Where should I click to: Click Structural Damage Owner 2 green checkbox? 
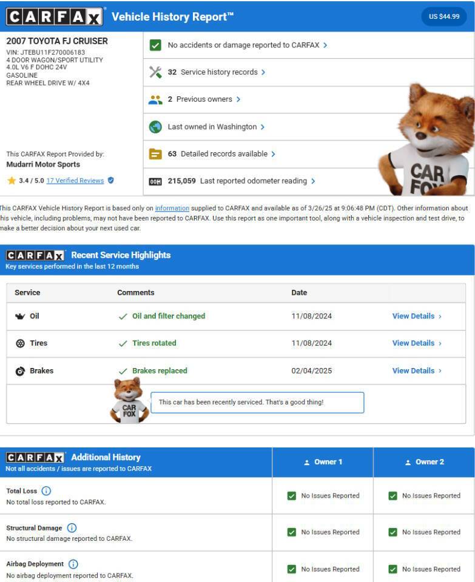click(x=393, y=532)
